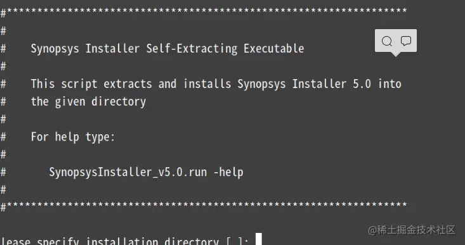
Task: Click the 'SynopsysInstaller_v5.0.run -help' command text
Action: [146, 172]
